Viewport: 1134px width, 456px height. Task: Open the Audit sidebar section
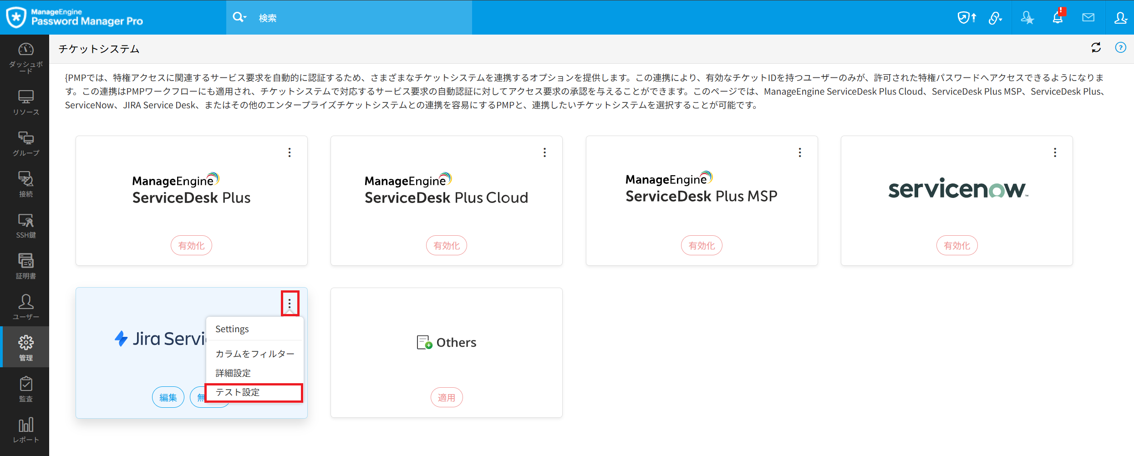click(x=25, y=389)
